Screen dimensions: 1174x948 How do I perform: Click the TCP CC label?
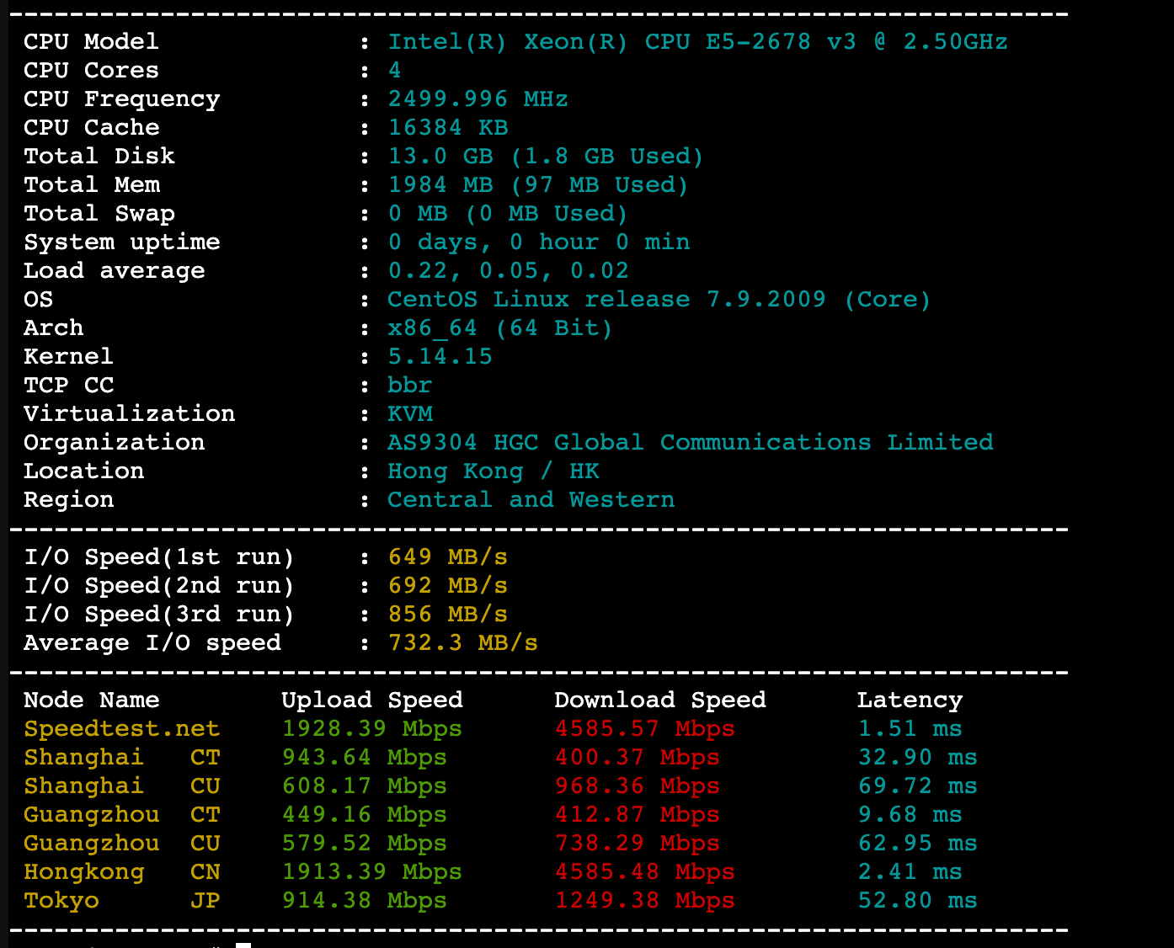[68, 386]
